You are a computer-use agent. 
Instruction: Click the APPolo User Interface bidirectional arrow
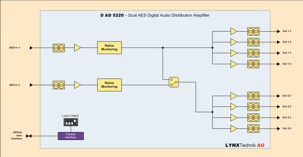(29, 136)
